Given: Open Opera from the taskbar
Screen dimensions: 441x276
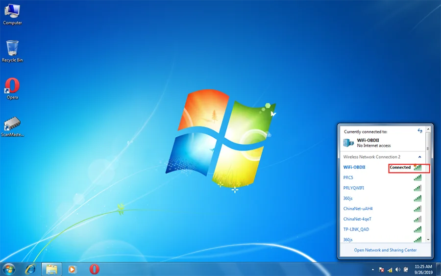Looking at the screenshot, I should (x=94, y=269).
